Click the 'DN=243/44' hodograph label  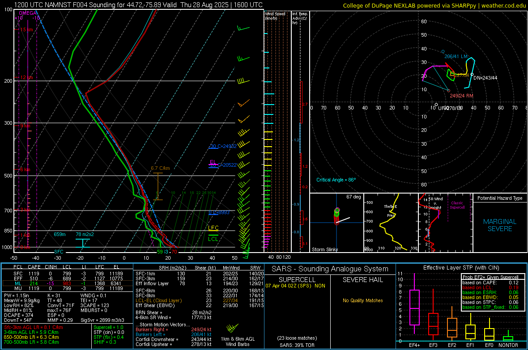coord(485,78)
